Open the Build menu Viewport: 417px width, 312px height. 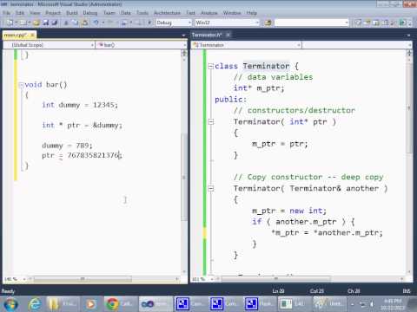72,13
